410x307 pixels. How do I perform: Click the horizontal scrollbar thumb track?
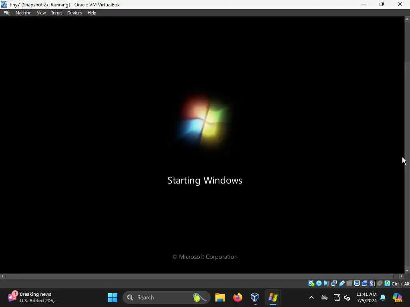coord(199,276)
